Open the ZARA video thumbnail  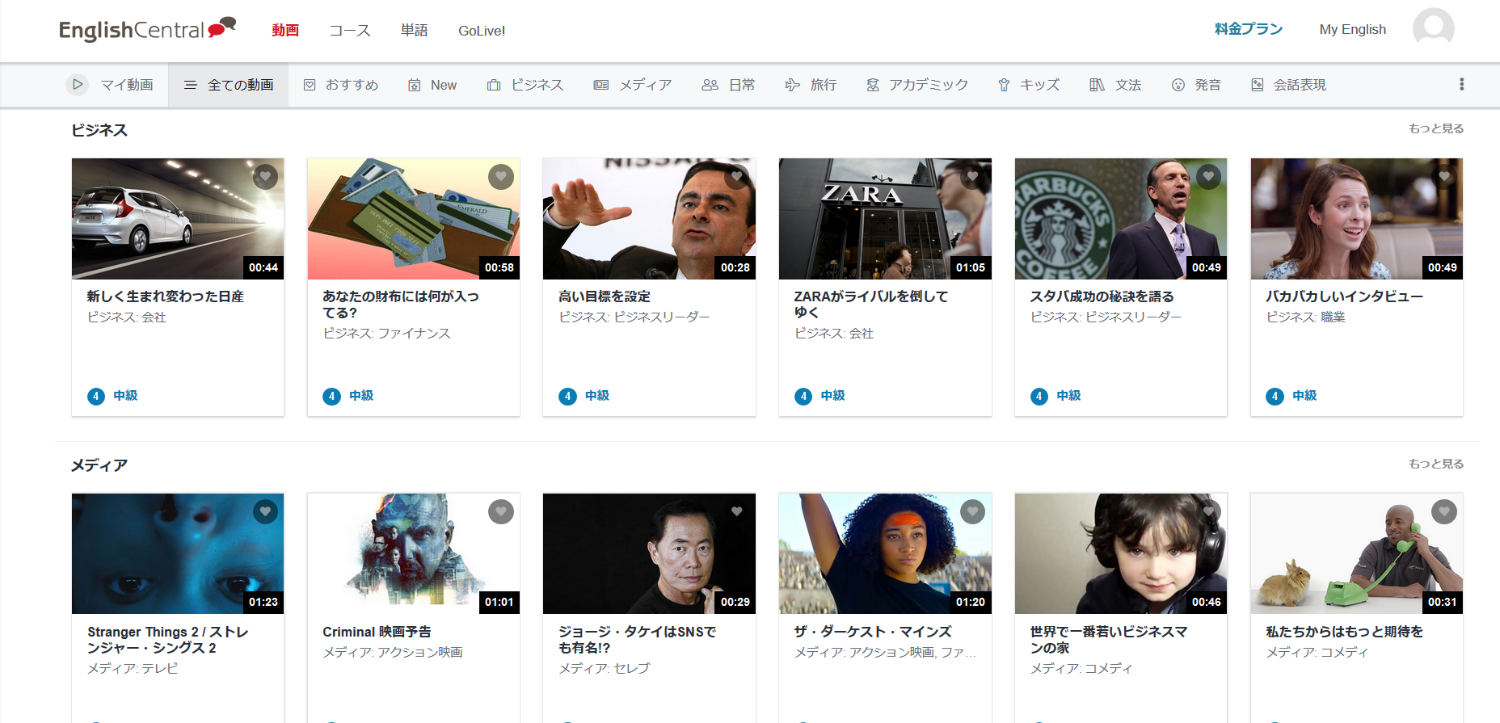click(884, 219)
